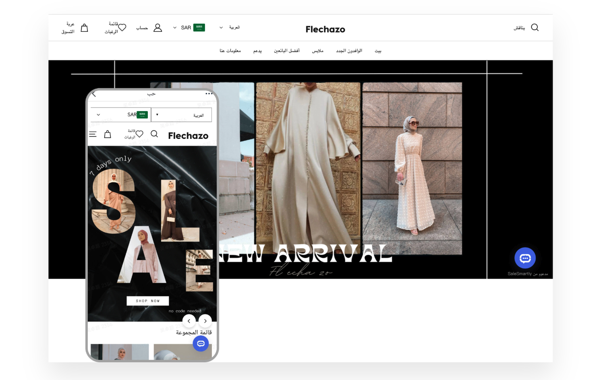601x380 pixels.
Task: Select the الوافدون الجدد menu item
Action: tap(349, 51)
